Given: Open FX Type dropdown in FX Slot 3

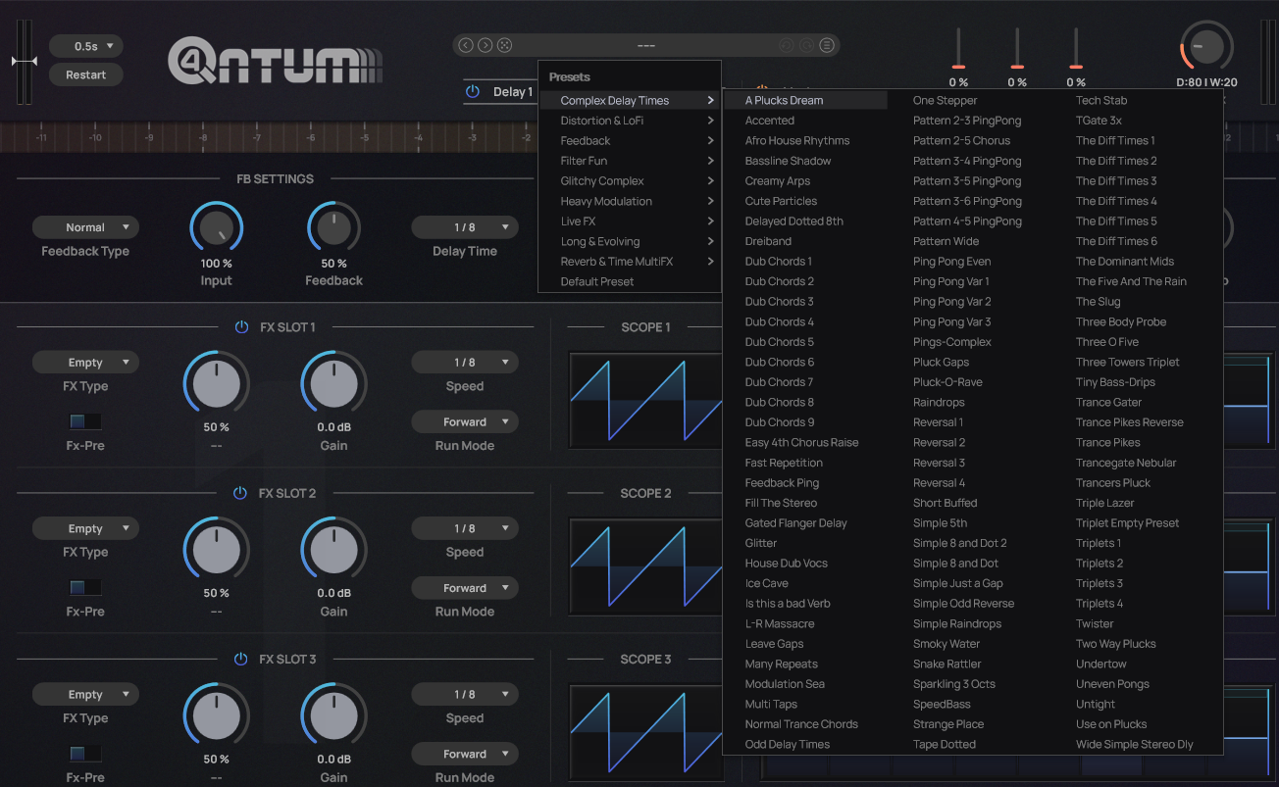Looking at the screenshot, I should tap(85, 695).
